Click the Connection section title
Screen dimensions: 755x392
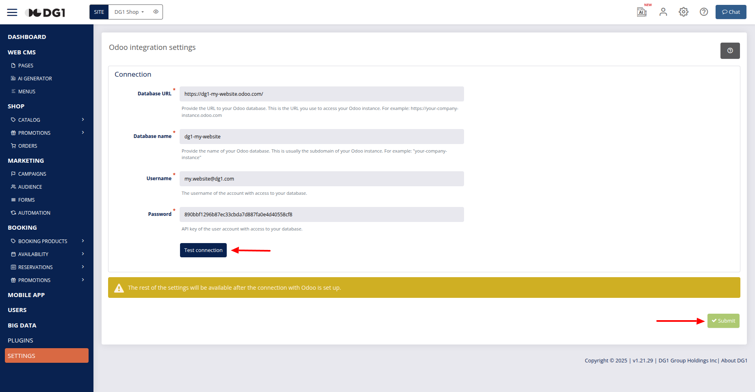[133, 74]
